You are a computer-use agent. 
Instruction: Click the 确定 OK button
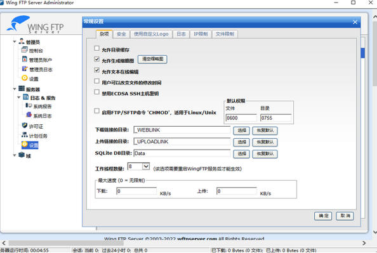click(323, 216)
